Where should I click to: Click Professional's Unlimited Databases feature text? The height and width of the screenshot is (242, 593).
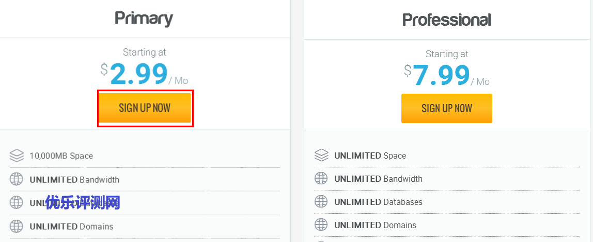378,202
